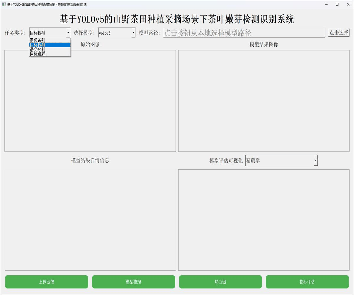Choose 目标检测 option in open dropdown list
354x295 pixels.
pos(50,45)
